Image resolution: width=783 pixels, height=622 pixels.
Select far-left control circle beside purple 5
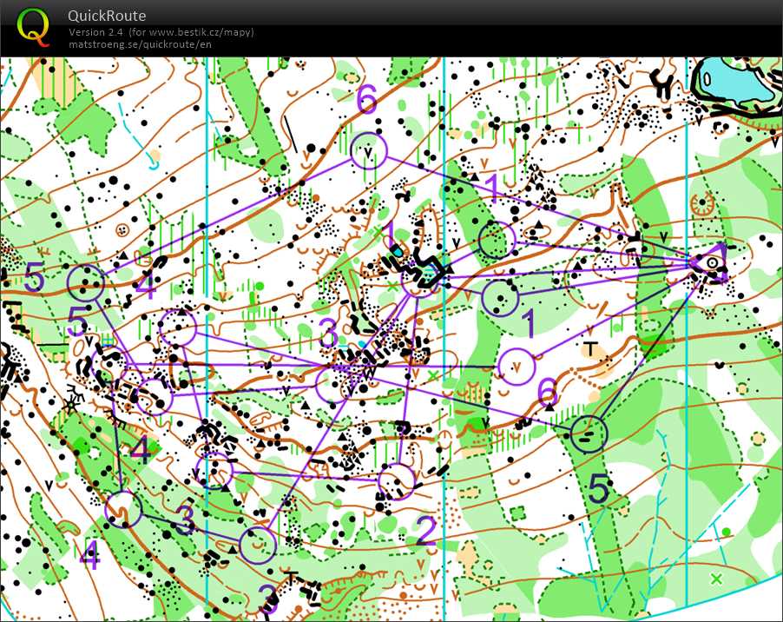point(86,282)
